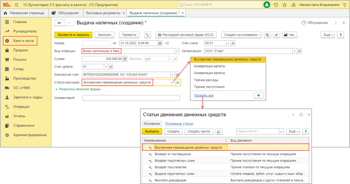Viewport: 350px width, 184px height.
Task: Switch to Обсуждения tab
Action: tap(65, 13)
